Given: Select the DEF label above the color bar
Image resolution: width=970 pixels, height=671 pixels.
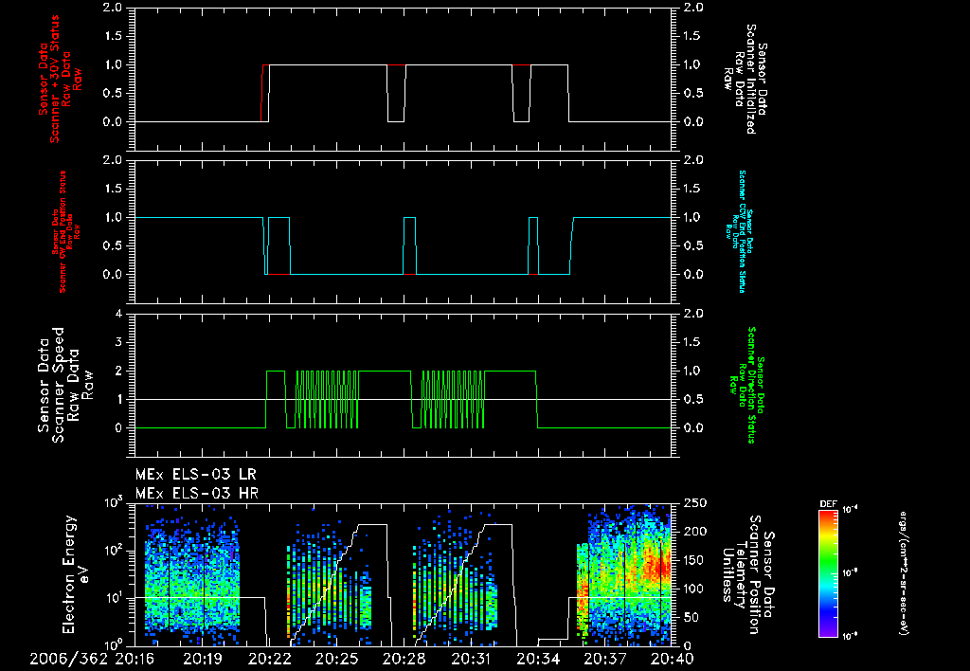Looking at the screenshot, I should coord(828,504).
